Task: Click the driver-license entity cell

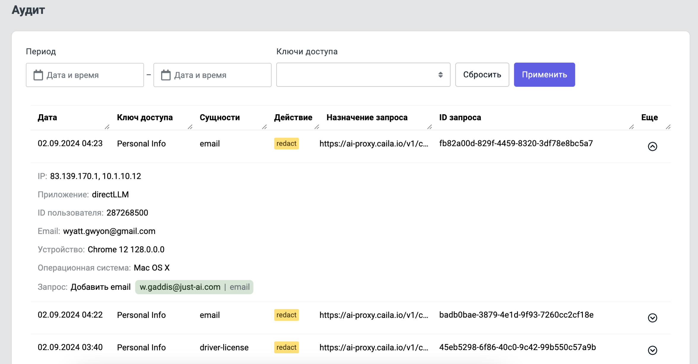Action: click(x=224, y=347)
